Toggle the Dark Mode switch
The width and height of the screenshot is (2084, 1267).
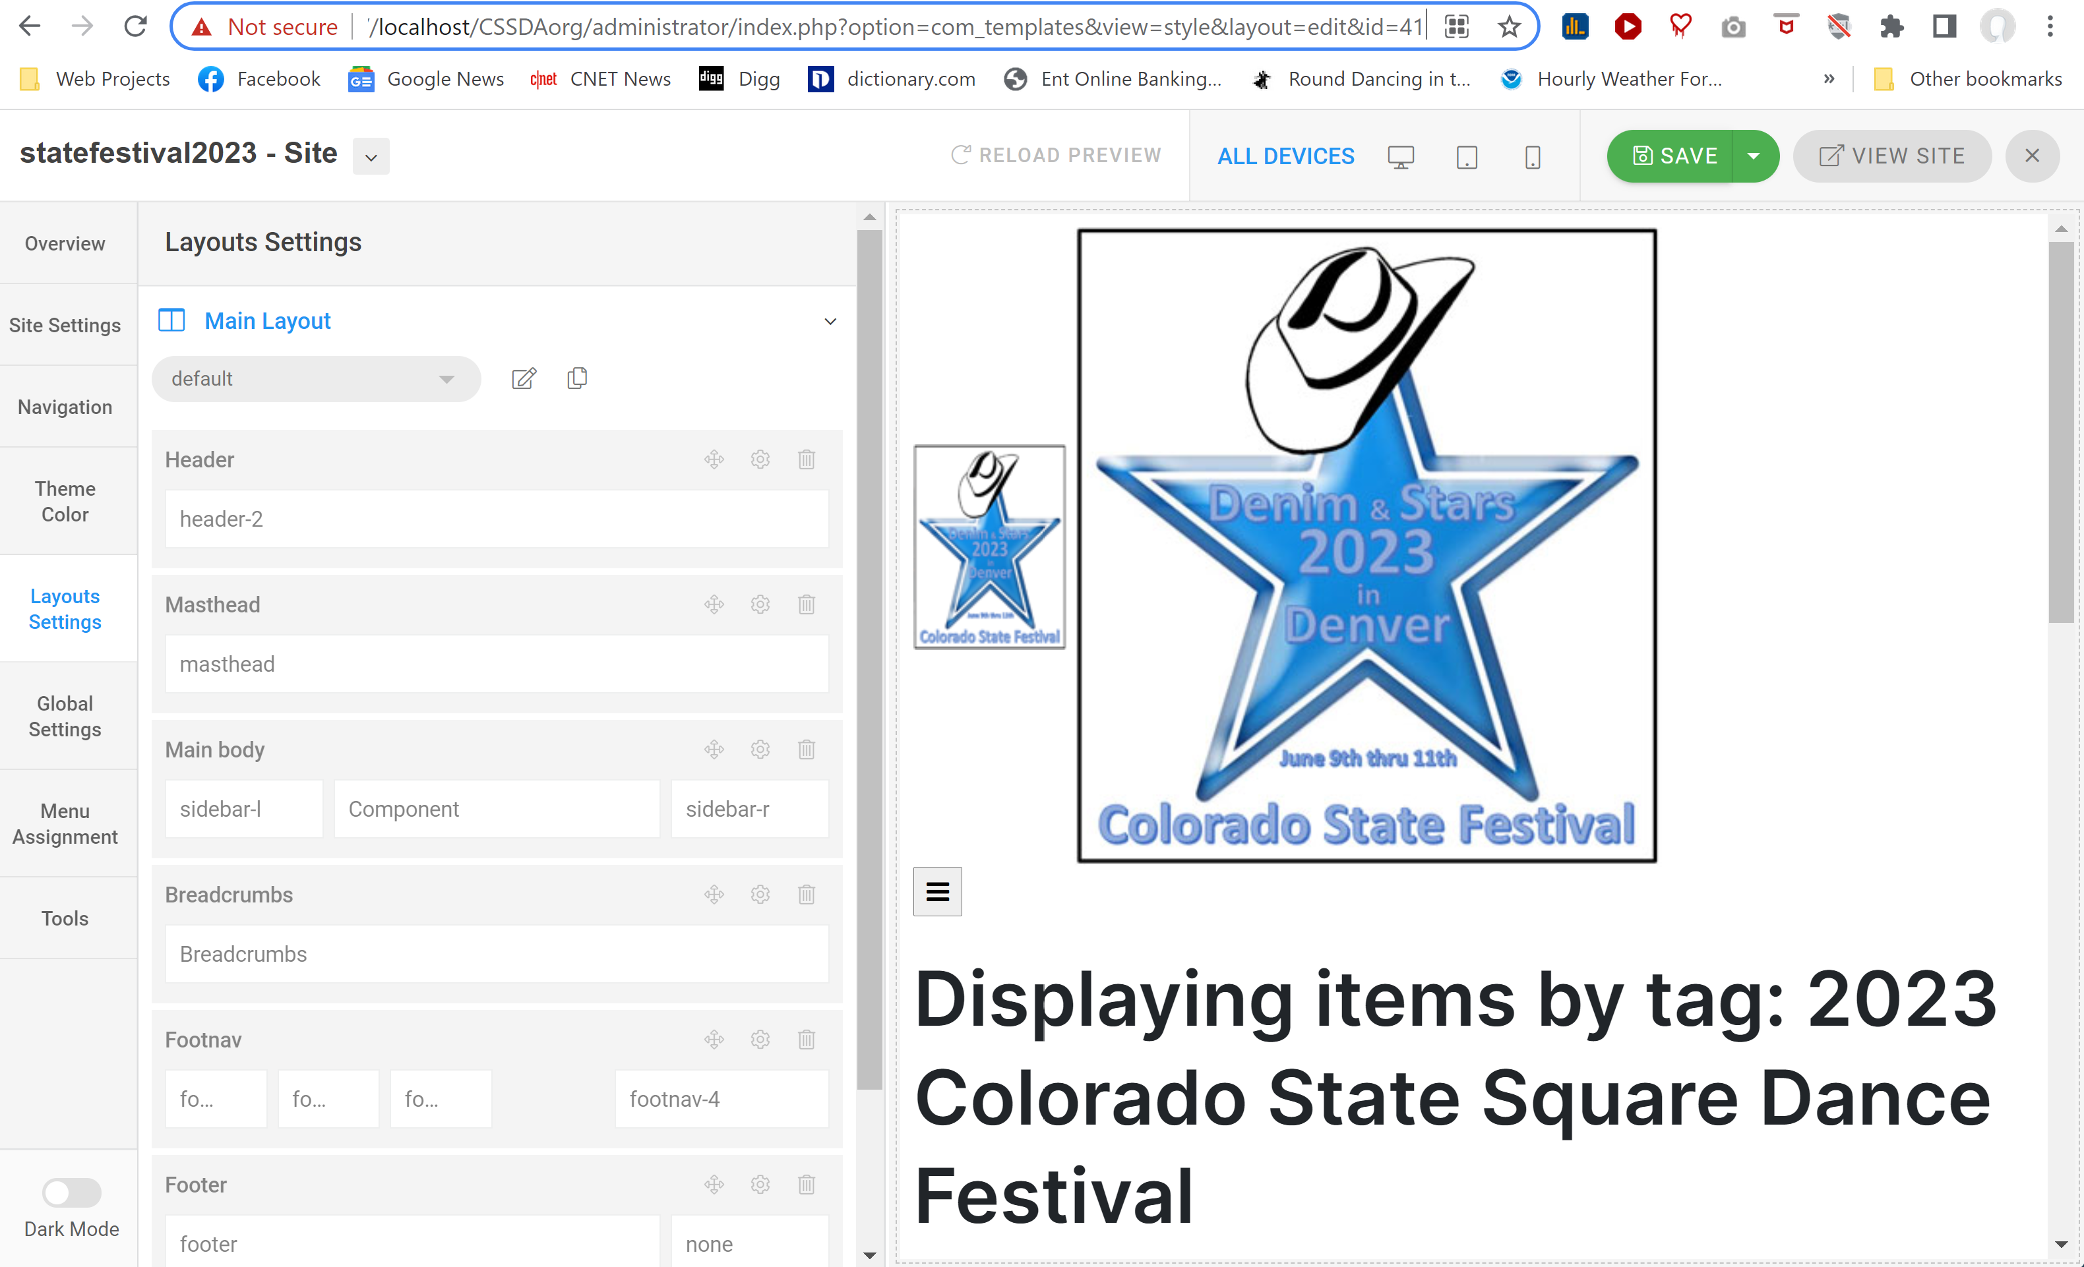point(71,1193)
